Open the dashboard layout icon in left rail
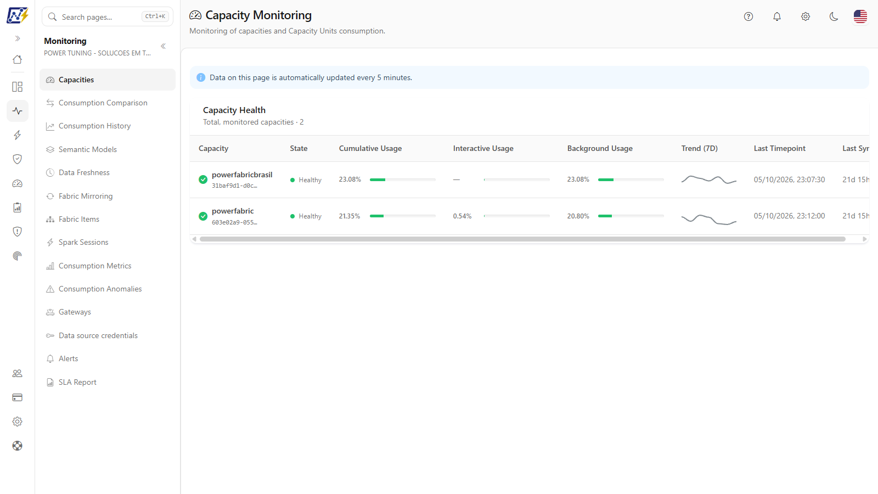 coord(18,87)
